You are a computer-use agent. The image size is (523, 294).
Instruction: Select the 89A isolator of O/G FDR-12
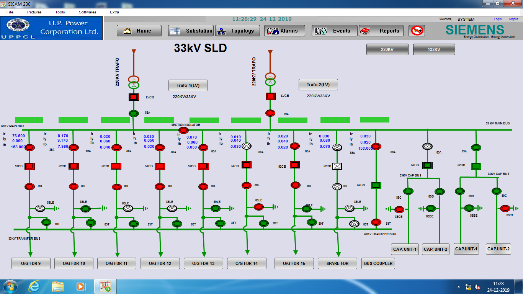pyautogui.click(x=160, y=147)
